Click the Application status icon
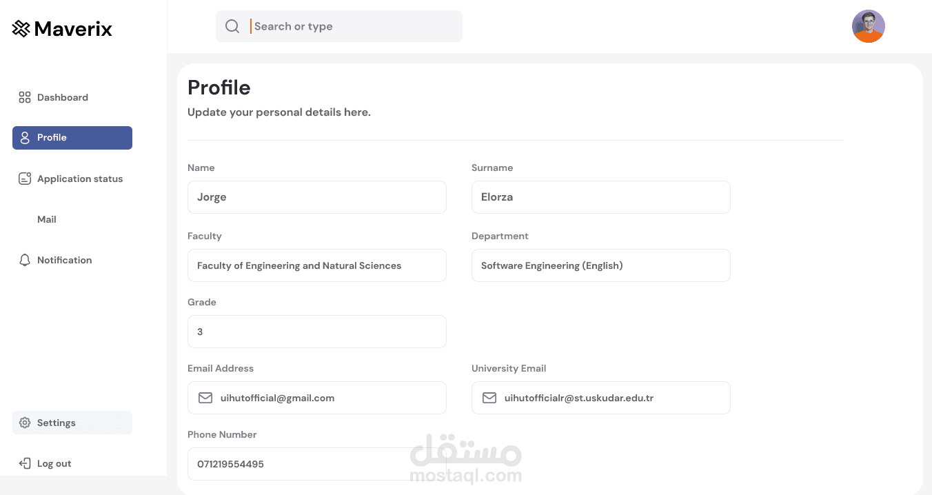The height and width of the screenshot is (495, 932). click(x=25, y=179)
